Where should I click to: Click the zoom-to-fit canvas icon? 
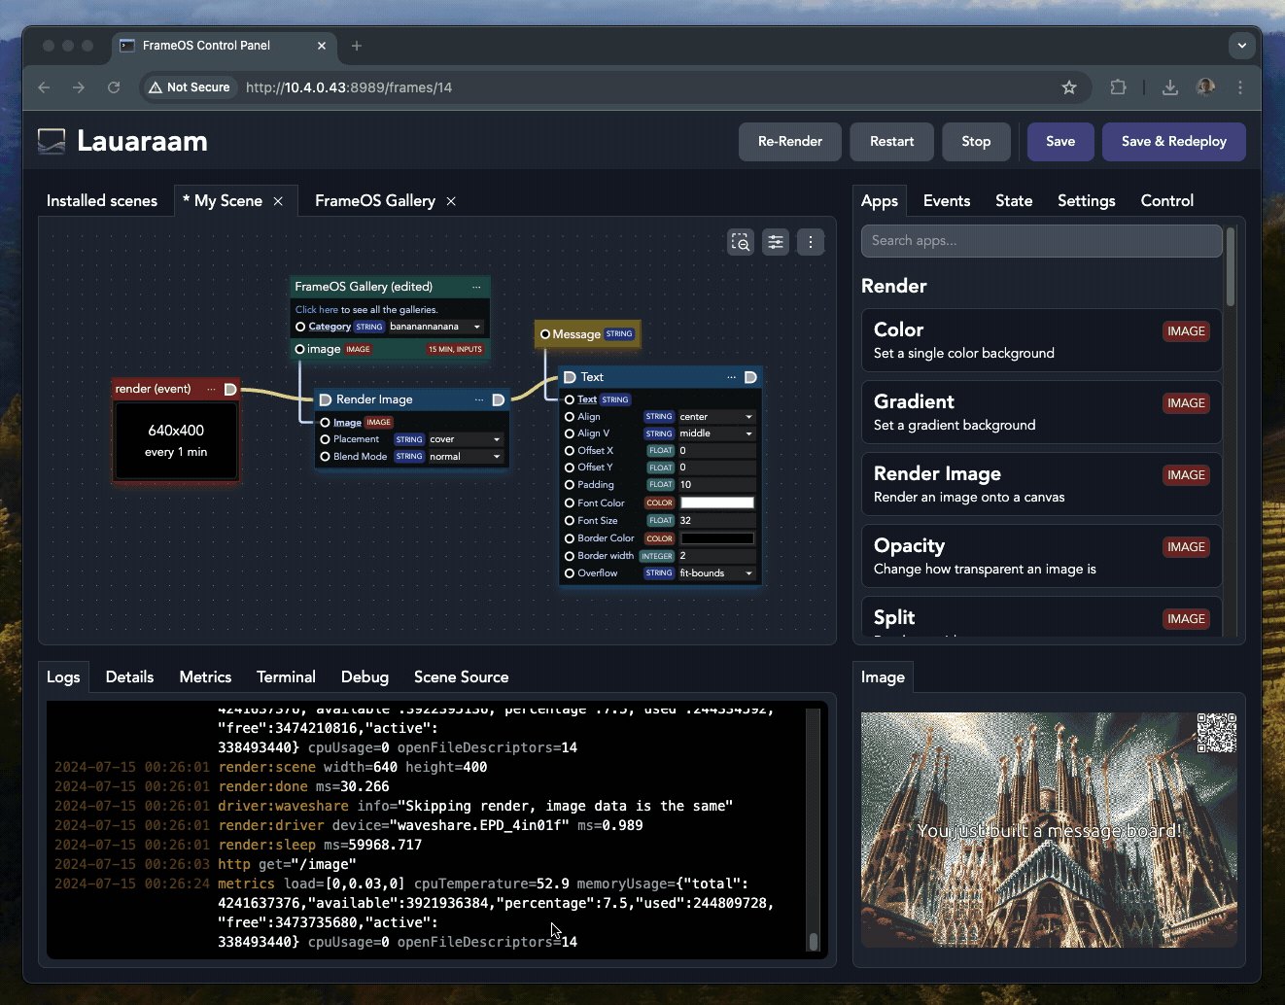(741, 242)
